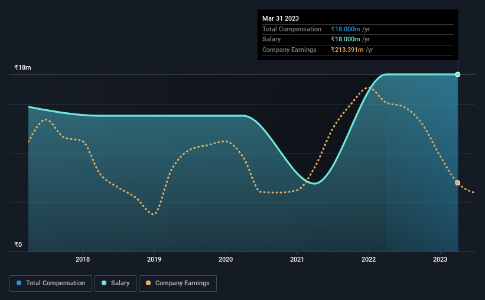The height and width of the screenshot is (300, 485).
Task: Click the ₹18m y-axis label
Action: tap(22, 67)
